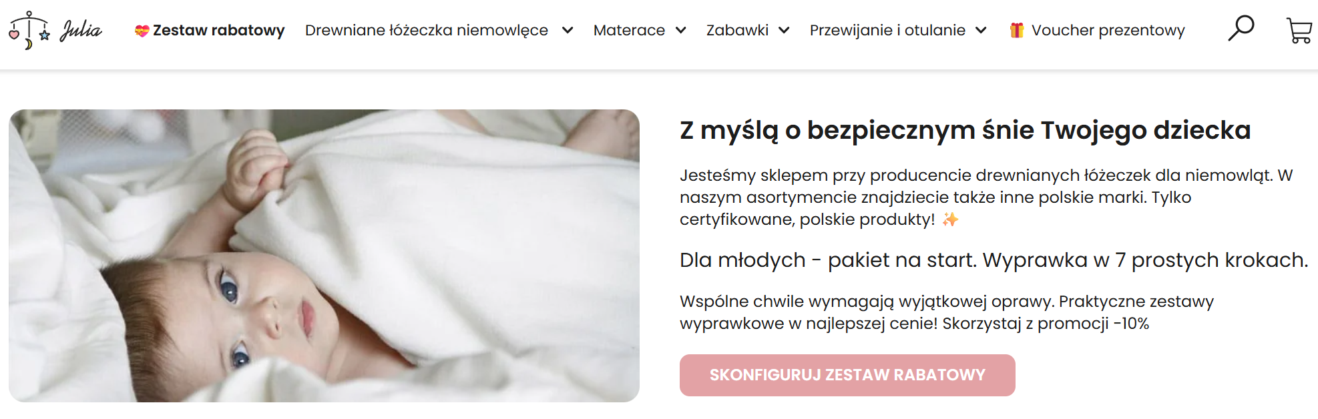Open Voucher prezentowy menu item

pyautogui.click(x=1097, y=30)
